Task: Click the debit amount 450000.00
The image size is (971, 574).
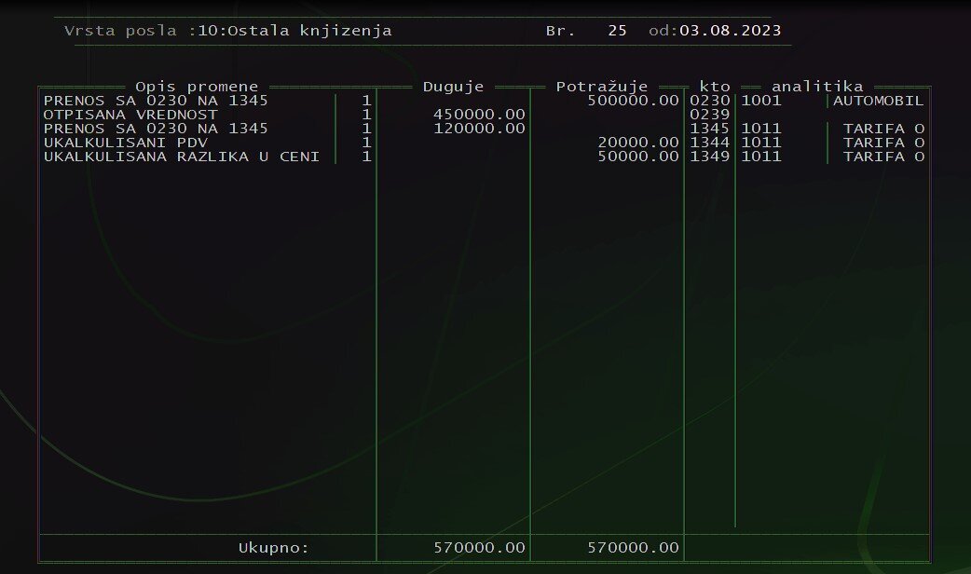Action: coord(479,115)
